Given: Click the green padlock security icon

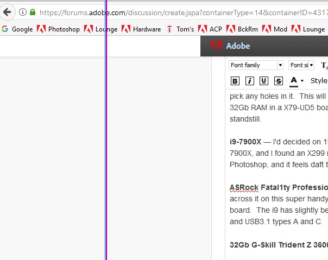Looking at the screenshot, I should click(x=33, y=12).
